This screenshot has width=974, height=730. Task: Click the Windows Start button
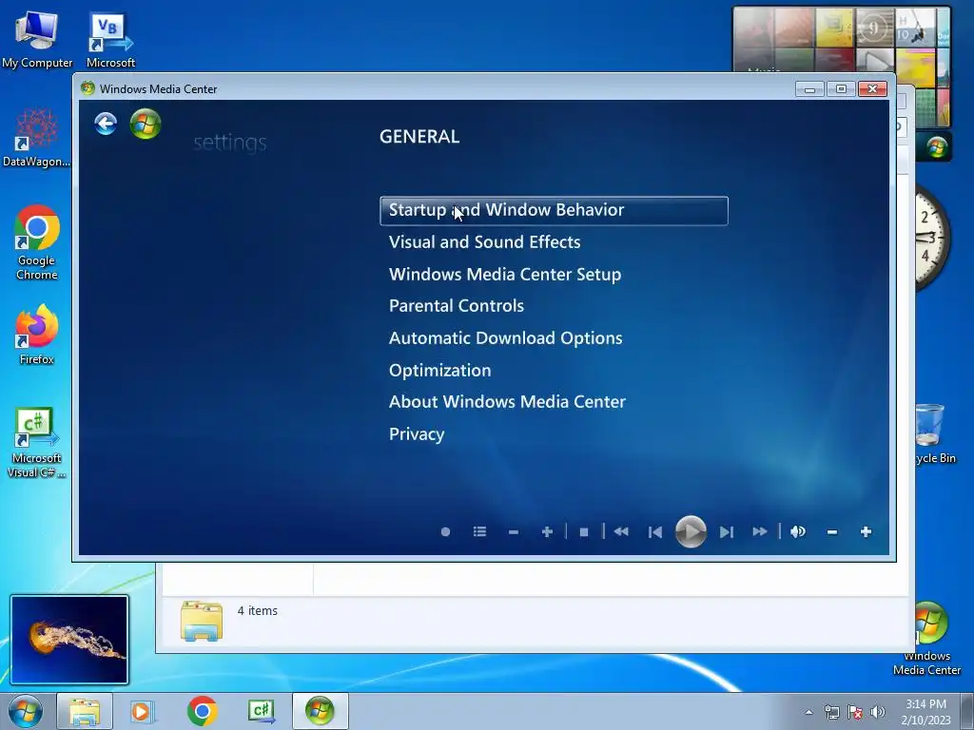click(26, 711)
